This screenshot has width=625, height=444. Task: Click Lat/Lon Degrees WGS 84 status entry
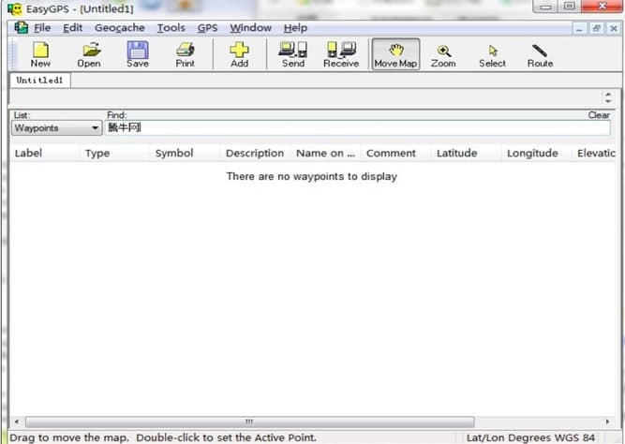coord(530,437)
